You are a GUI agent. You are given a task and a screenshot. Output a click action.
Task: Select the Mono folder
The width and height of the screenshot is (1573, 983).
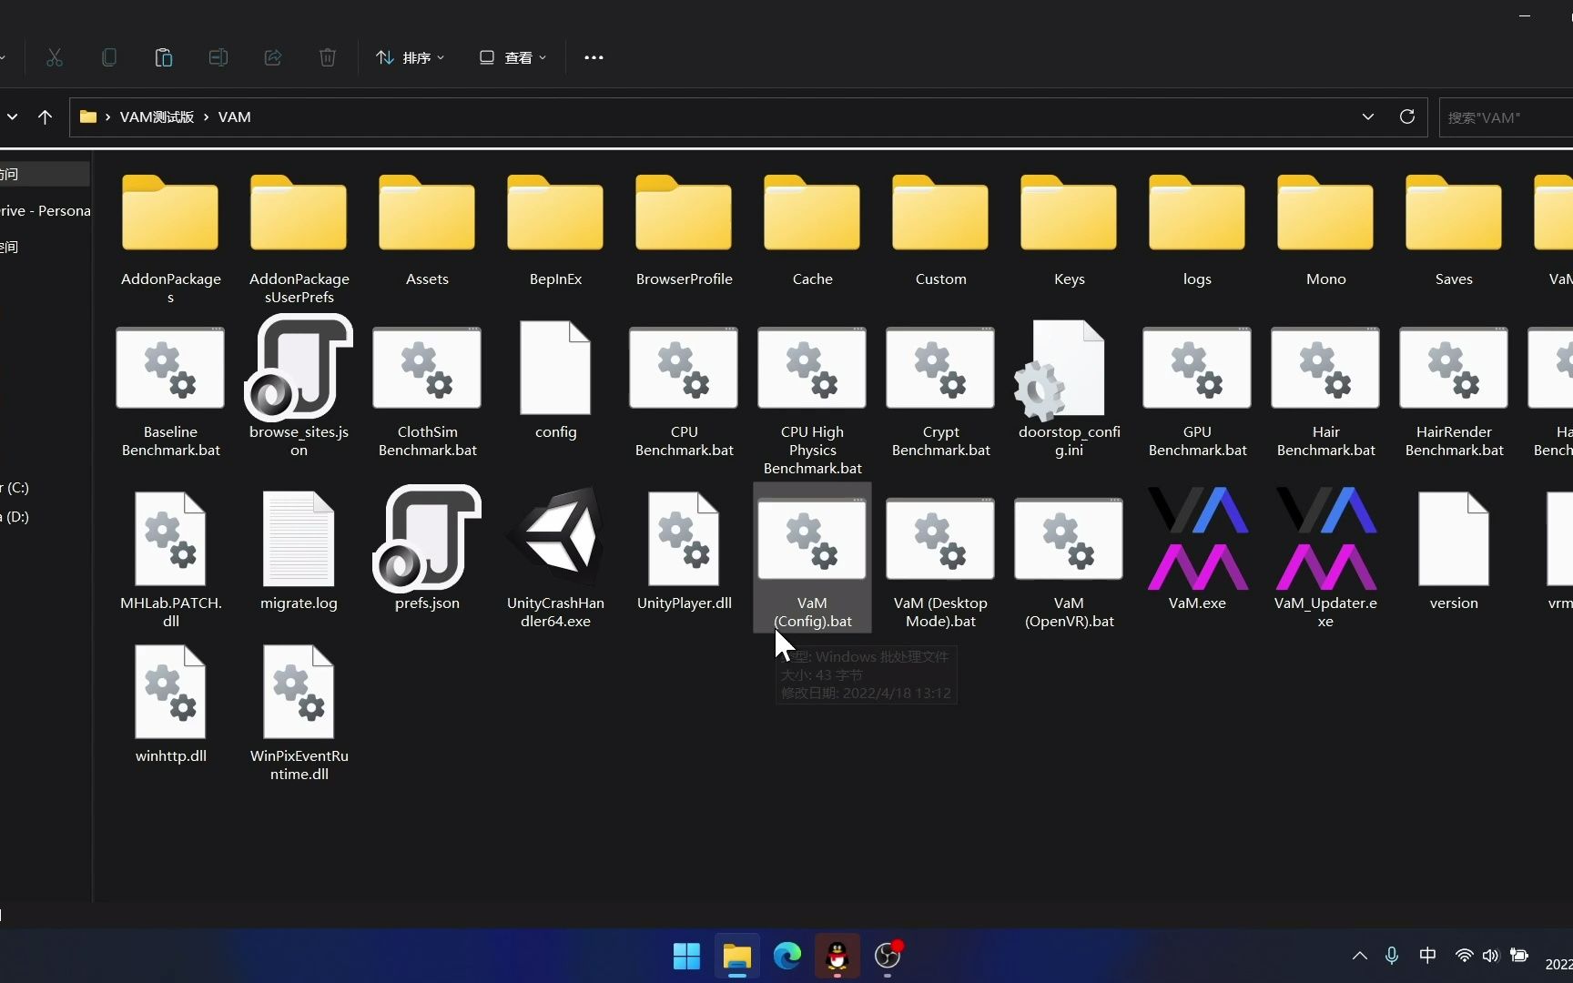pos(1325,229)
